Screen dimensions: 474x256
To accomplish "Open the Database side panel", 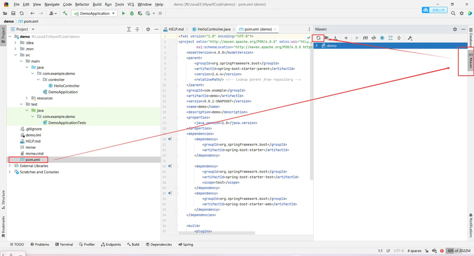I will [x=471, y=37].
